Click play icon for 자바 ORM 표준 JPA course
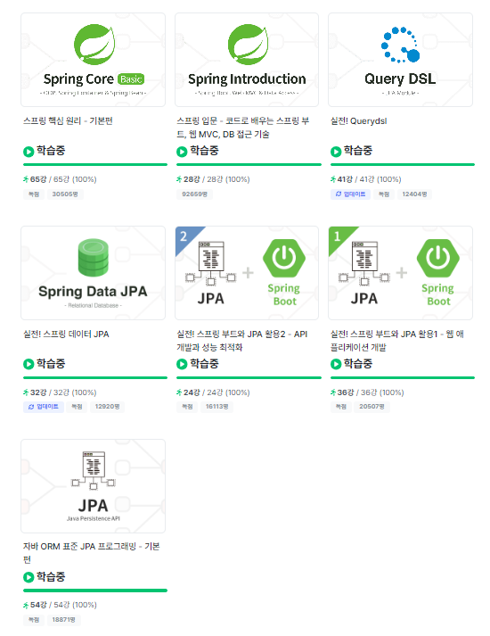Image resolution: width=490 pixels, height=636 pixels. click(x=29, y=577)
